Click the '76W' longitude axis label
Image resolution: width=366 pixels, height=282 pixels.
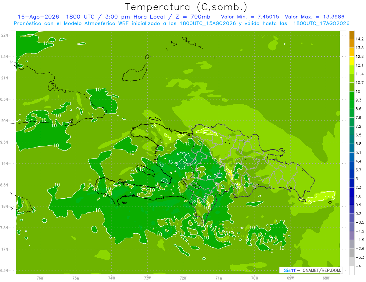pyautogui.click(x=40, y=278)
